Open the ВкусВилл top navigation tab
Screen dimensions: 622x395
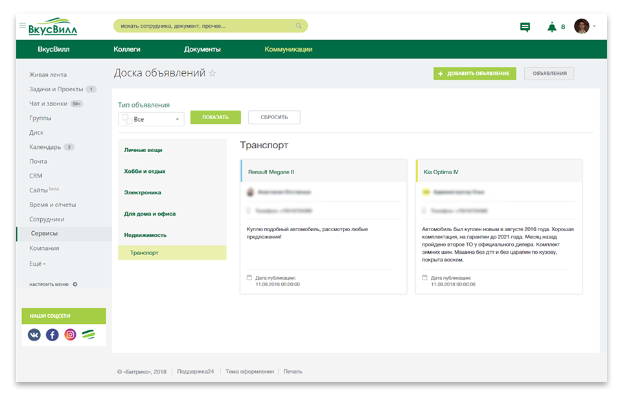(x=54, y=49)
